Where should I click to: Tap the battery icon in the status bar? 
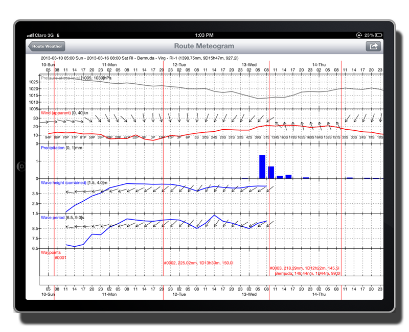pos(378,35)
